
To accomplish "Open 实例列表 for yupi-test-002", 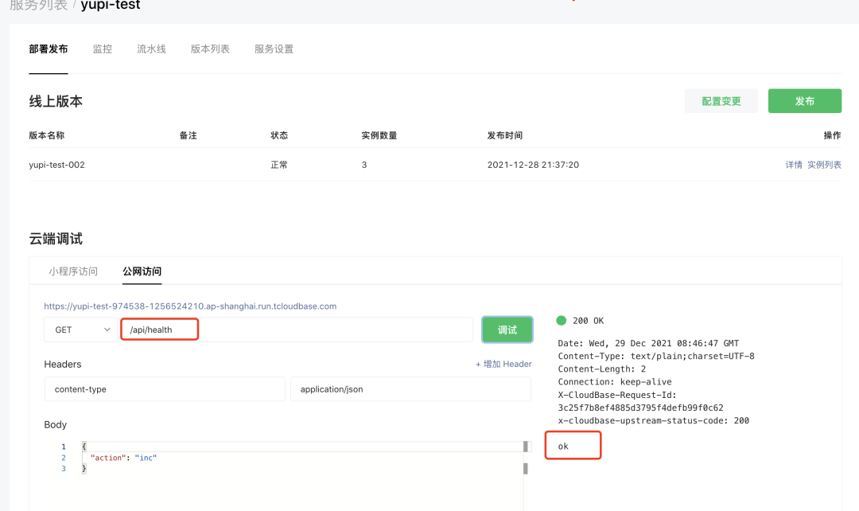I will click(x=824, y=165).
